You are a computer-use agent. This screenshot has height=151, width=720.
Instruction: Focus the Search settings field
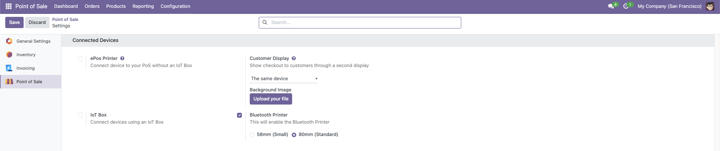(x=360, y=22)
